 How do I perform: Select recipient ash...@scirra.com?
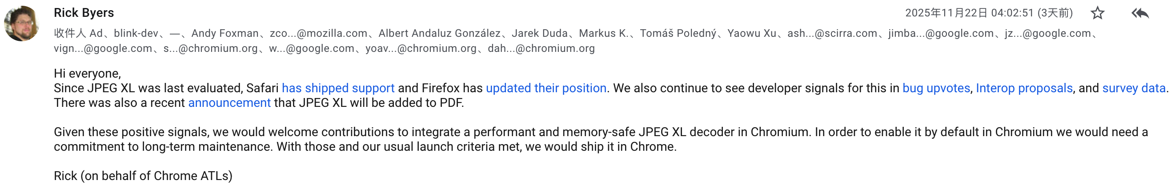click(832, 33)
